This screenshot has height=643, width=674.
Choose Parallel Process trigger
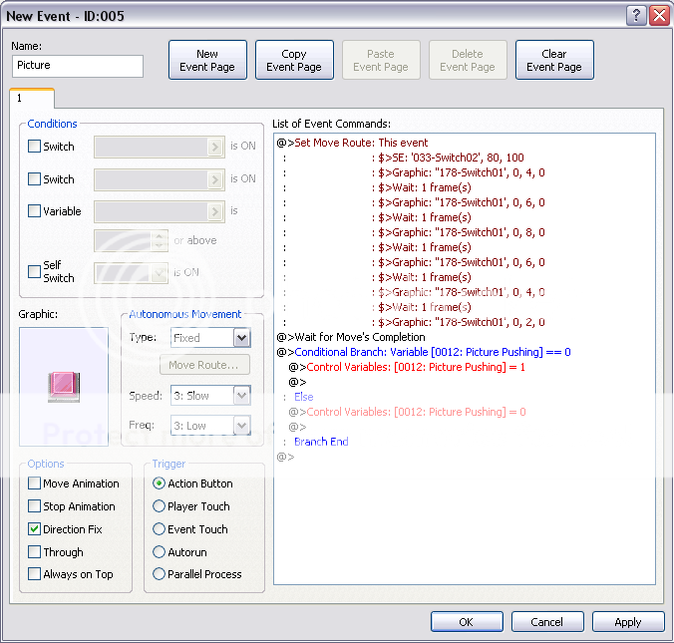pos(160,574)
